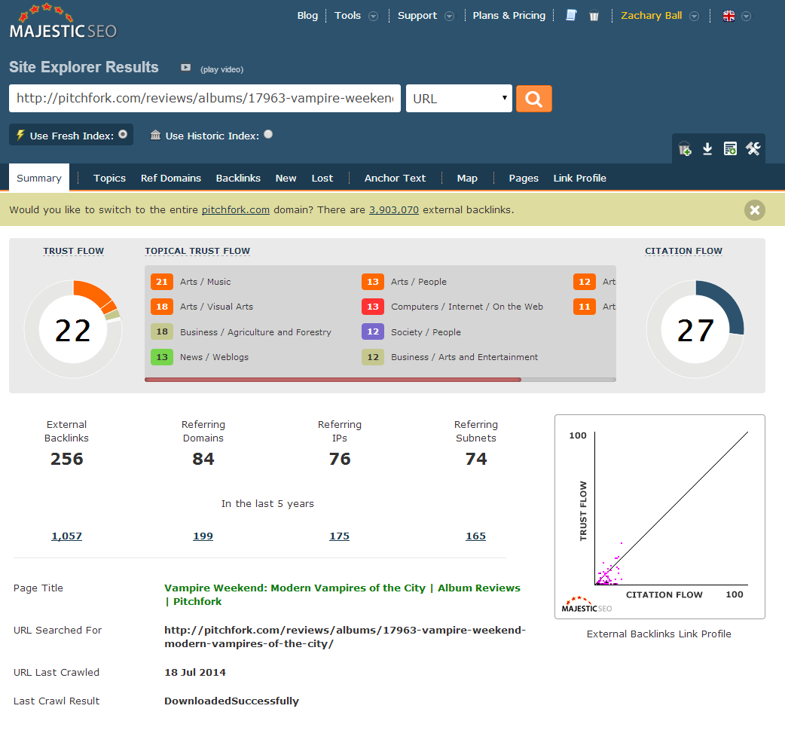785x730 pixels.
Task: Click the orange search magnifier button
Action: [x=533, y=99]
